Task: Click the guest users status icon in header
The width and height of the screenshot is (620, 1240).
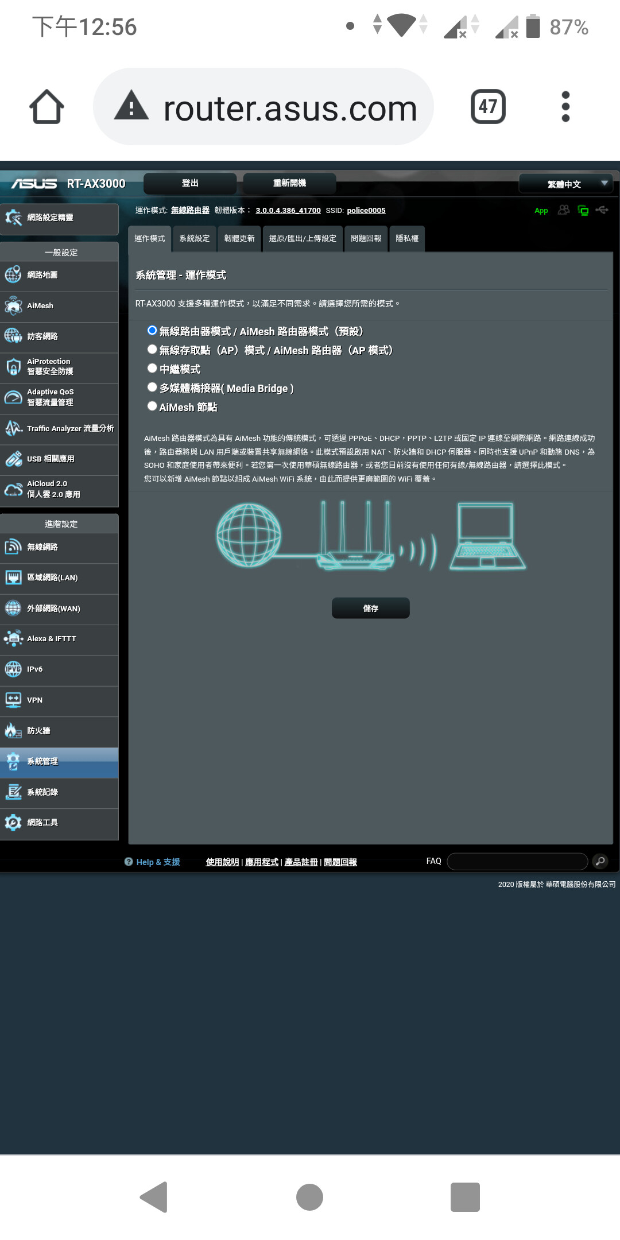Action: click(x=564, y=210)
